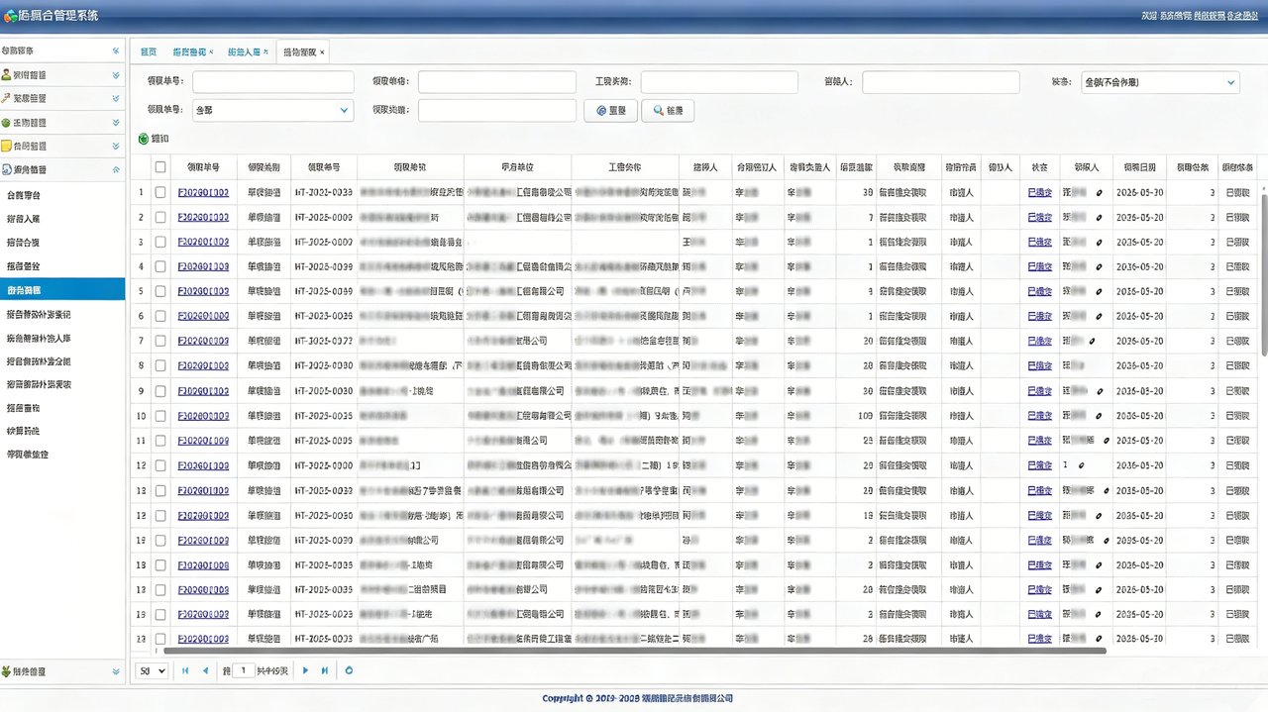Open the status dropdown at the far right of the filters

pyautogui.click(x=1159, y=82)
